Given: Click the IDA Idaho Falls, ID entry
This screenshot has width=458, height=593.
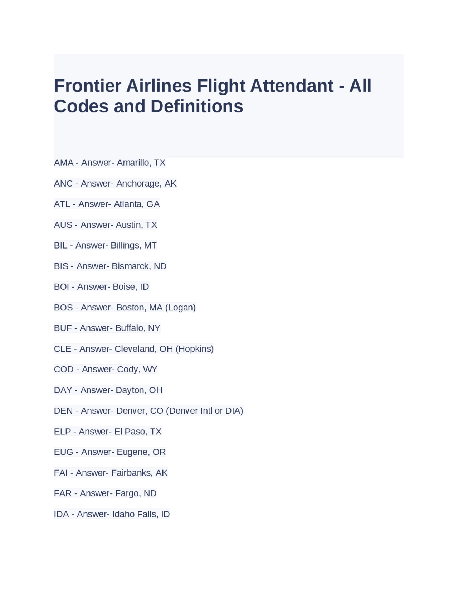Looking at the screenshot, I should tap(112, 514).
